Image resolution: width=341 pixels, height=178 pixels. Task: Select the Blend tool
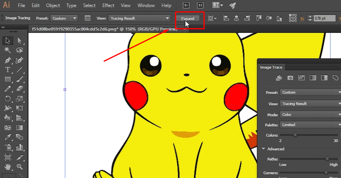tap(20, 137)
